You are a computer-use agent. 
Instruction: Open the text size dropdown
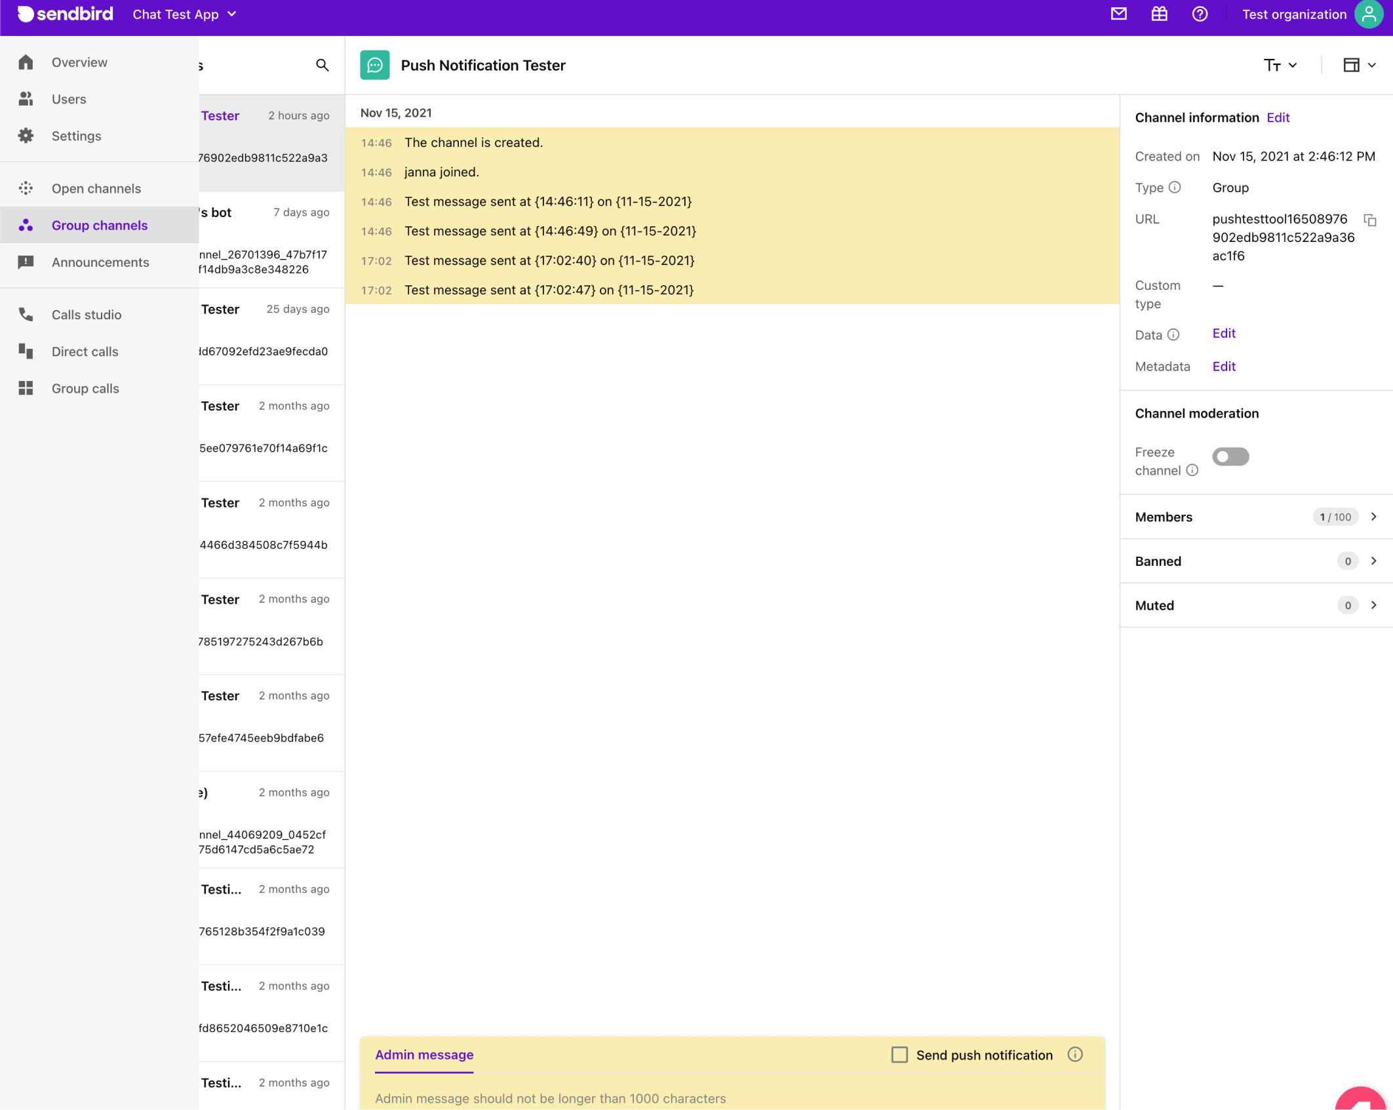click(1280, 65)
